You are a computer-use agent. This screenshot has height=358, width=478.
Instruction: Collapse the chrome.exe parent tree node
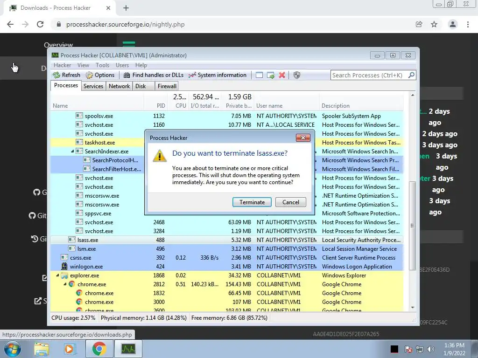click(x=65, y=284)
